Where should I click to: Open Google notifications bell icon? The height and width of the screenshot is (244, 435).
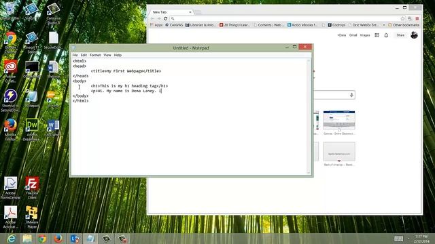click(386, 35)
